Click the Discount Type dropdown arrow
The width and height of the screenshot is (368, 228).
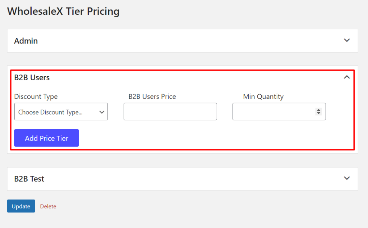tap(101, 112)
